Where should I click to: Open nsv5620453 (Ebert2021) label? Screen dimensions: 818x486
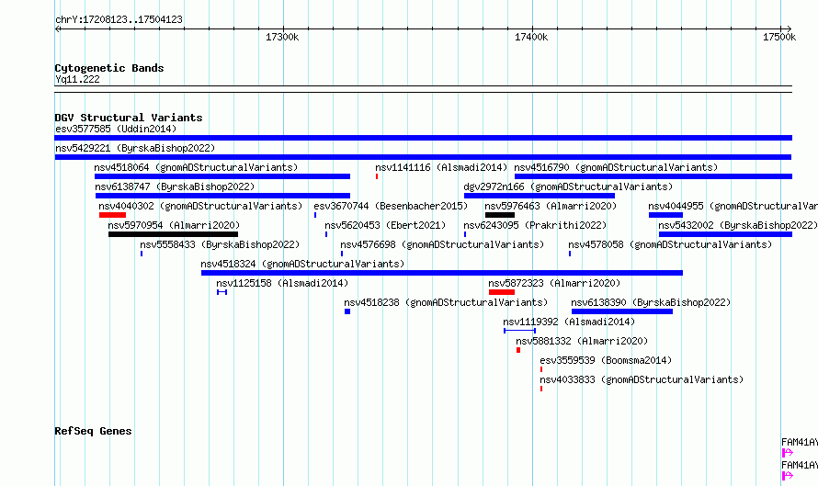coord(385,225)
